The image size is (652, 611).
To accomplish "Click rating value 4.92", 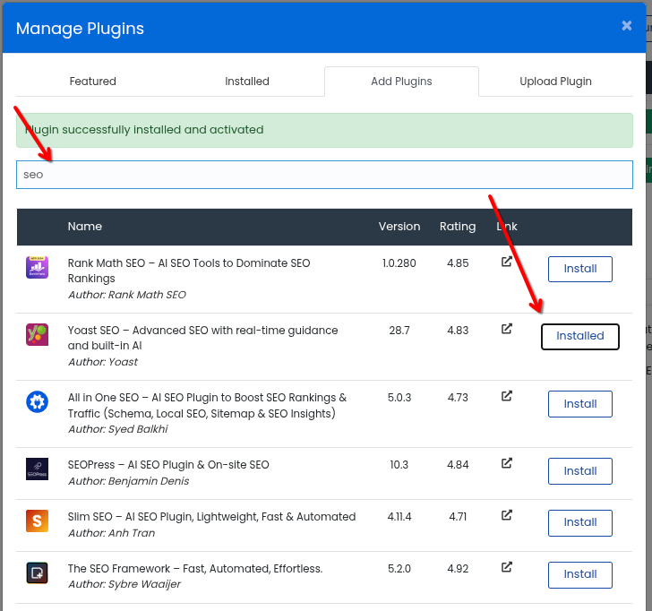I will pyautogui.click(x=458, y=569).
